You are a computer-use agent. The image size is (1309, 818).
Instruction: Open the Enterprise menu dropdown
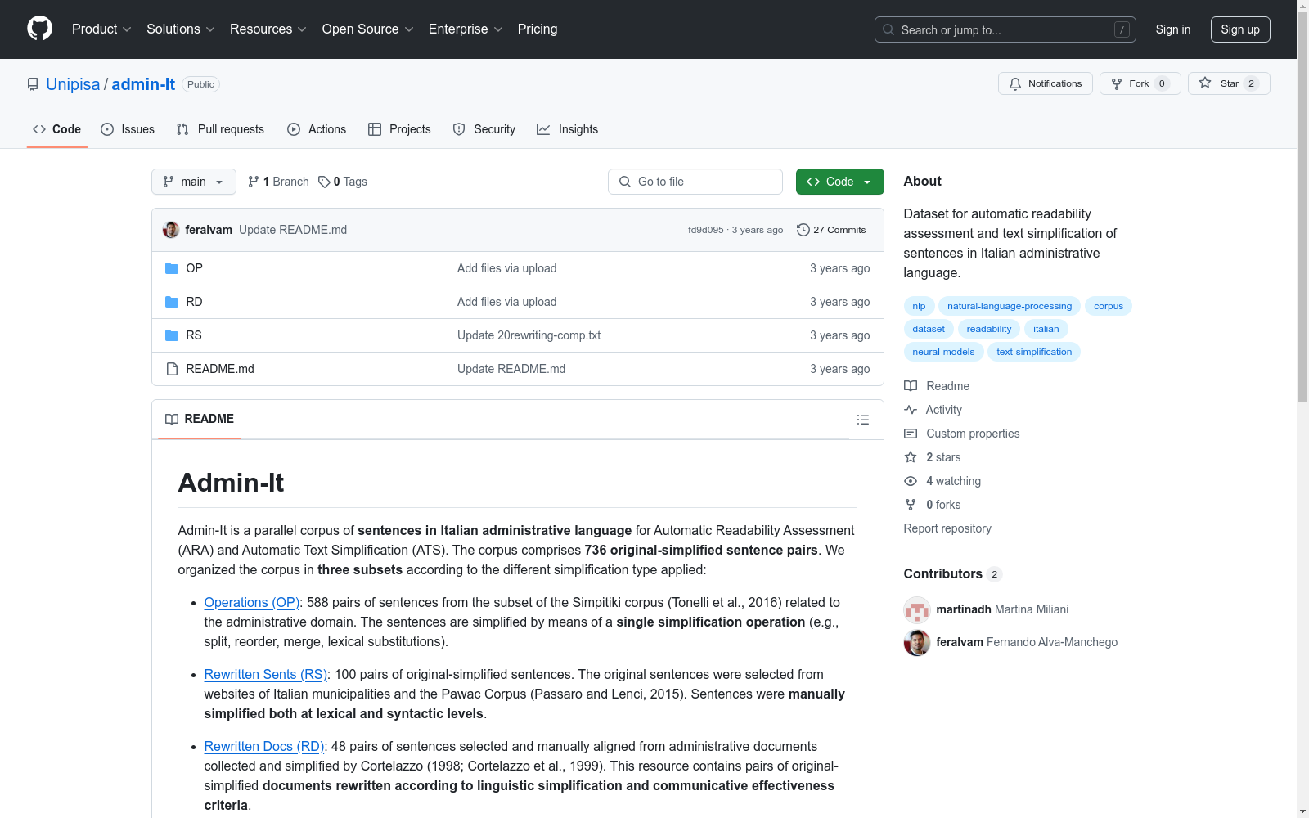click(x=466, y=29)
